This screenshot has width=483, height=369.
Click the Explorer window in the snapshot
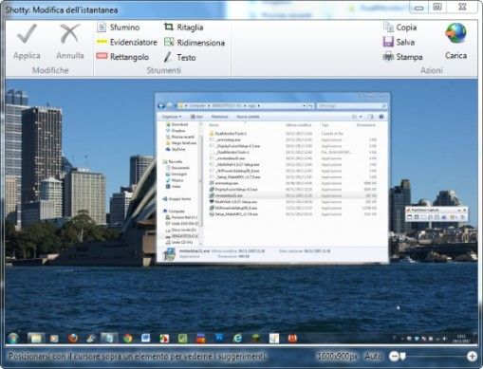pyautogui.click(x=272, y=177)
